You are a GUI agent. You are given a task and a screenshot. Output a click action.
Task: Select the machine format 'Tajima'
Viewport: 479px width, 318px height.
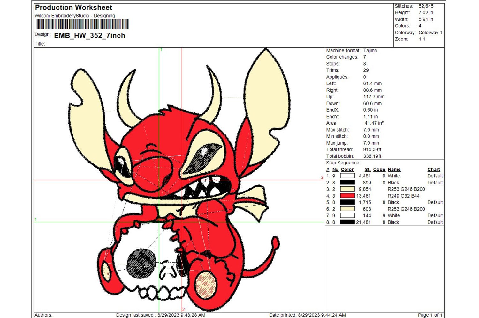click(370, 51)
